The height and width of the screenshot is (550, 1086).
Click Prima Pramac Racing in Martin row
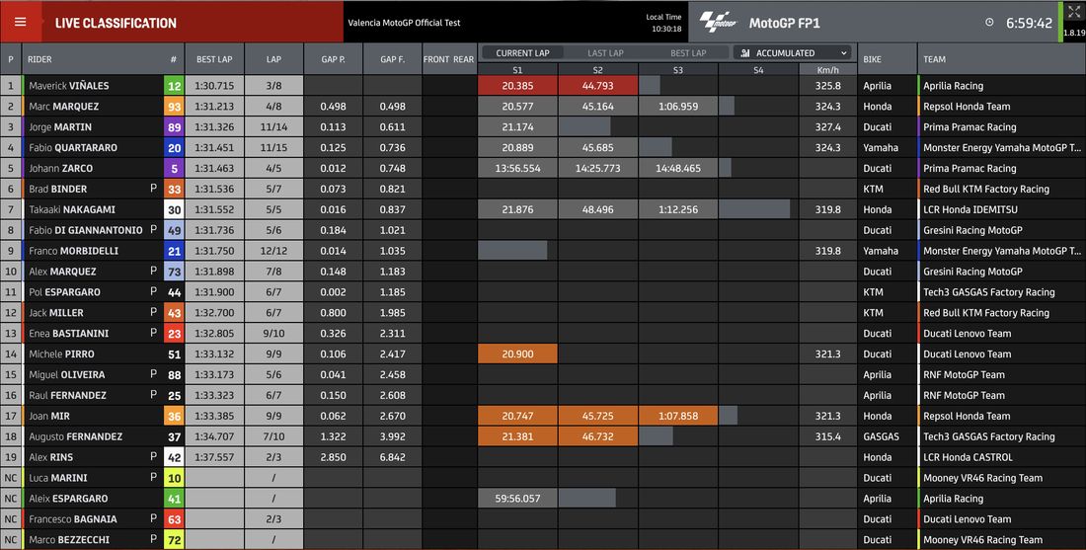click(x=970, y=126)
